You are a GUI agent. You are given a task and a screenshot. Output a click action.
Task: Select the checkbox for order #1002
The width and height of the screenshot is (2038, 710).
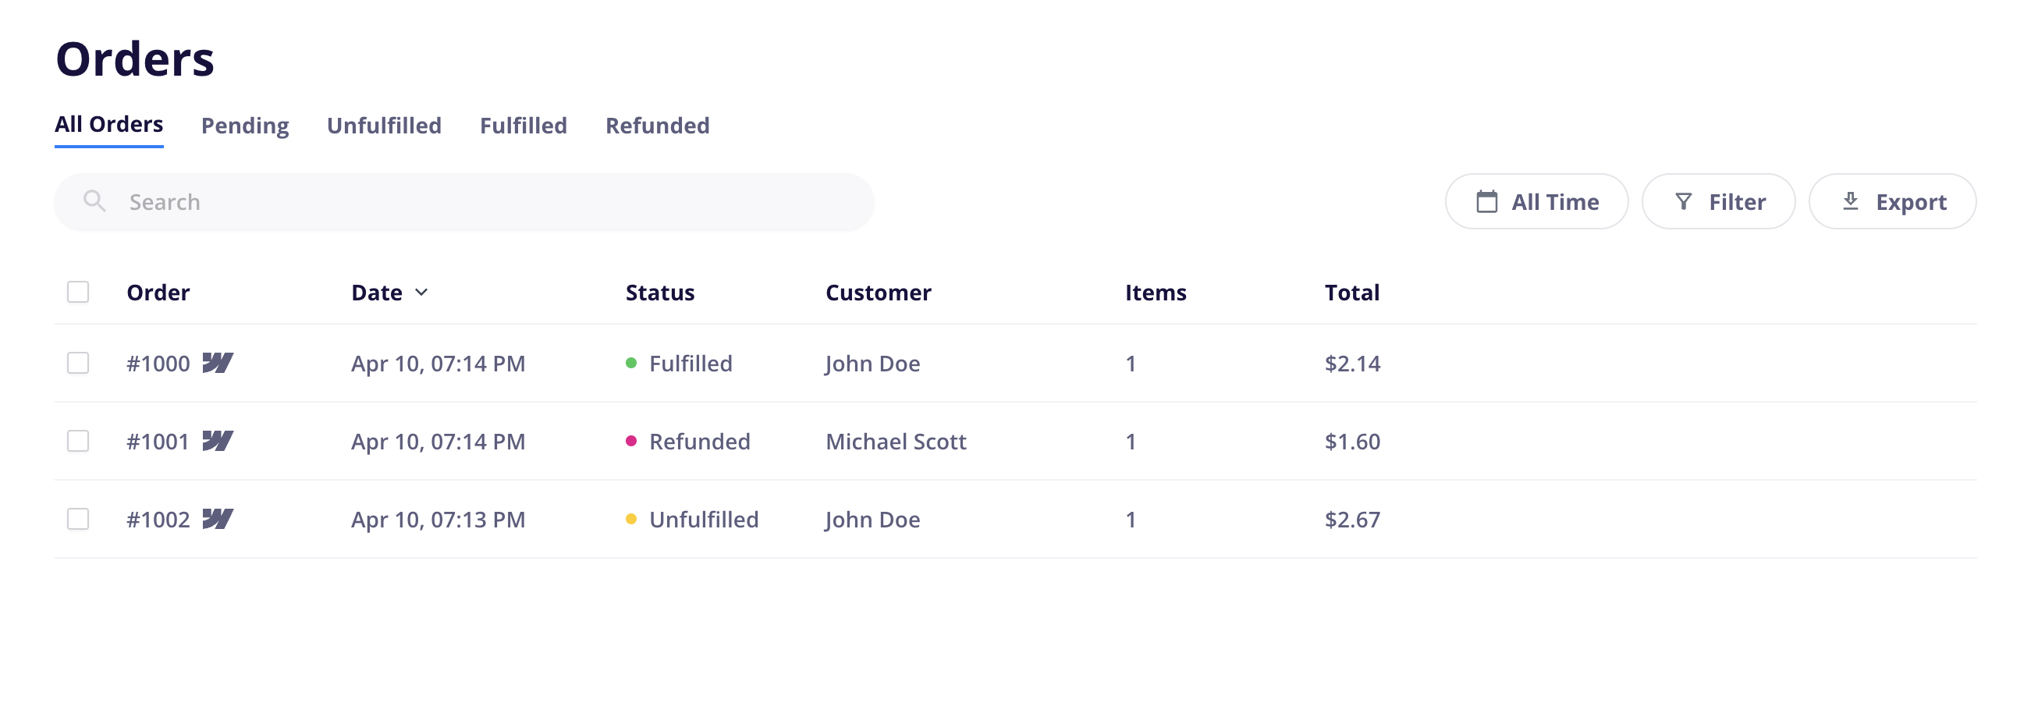click(78, 520)
